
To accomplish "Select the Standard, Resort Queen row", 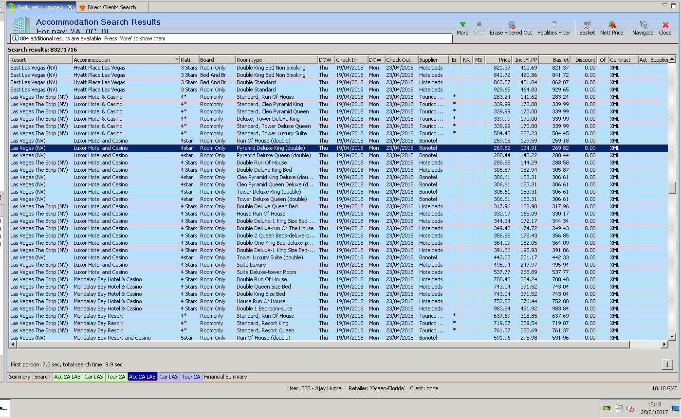I will pyautogui.click(x=338, y=330).
